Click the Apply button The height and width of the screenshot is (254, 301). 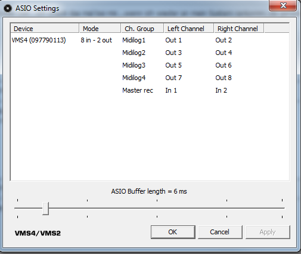pyautogui.click(x=268, y=232)
